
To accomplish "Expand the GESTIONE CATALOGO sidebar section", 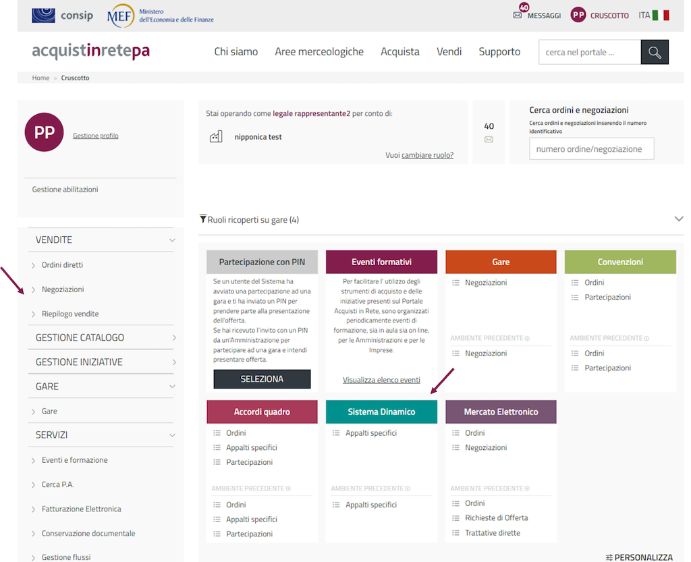I will (173, 337).
